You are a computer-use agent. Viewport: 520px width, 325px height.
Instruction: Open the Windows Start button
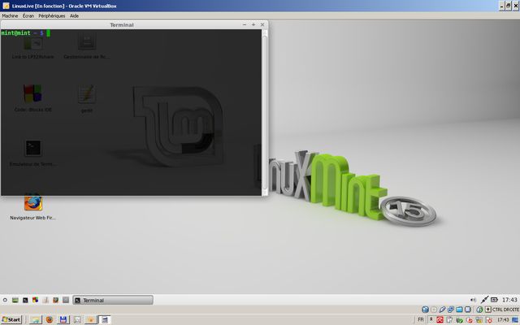point(11,319)
